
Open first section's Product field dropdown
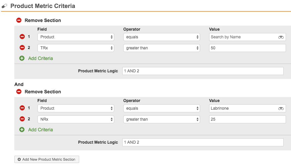coord(76,37)
